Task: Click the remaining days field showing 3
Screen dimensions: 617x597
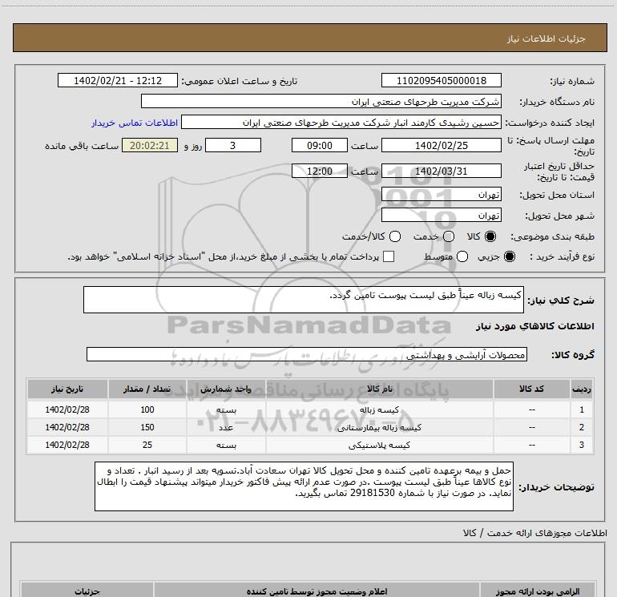Action: 233,145
